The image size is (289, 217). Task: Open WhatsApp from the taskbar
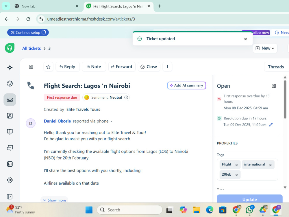[x=249, y=210]
